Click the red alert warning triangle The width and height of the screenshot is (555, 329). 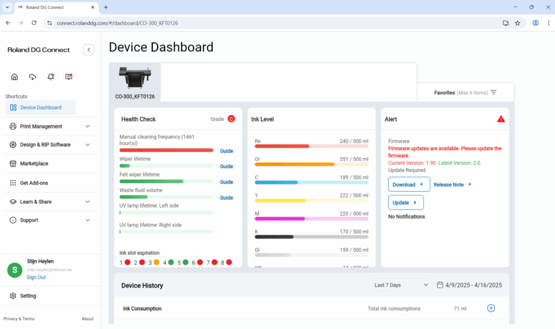pos(501,119)
